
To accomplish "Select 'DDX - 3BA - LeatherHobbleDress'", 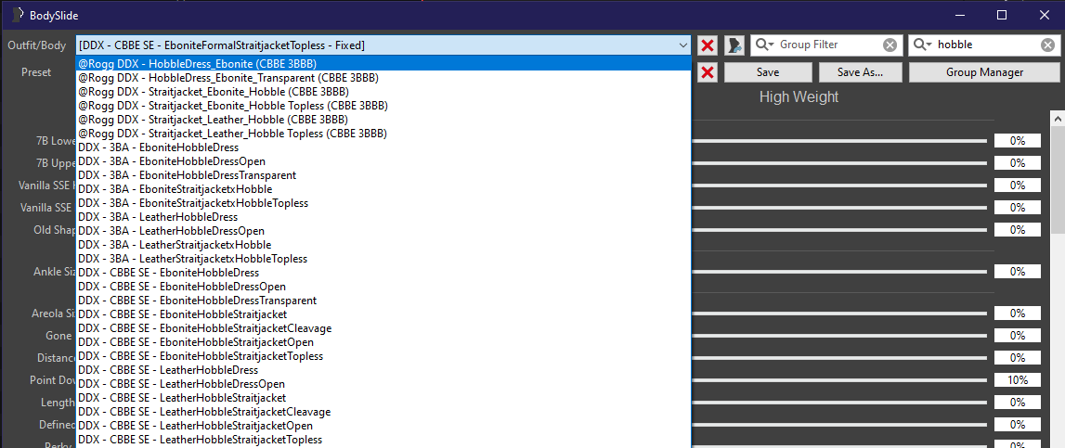I will (383, 217).
